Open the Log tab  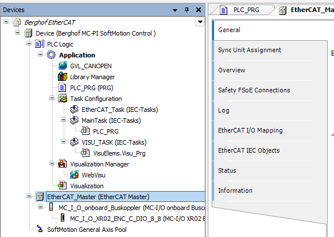270,110
